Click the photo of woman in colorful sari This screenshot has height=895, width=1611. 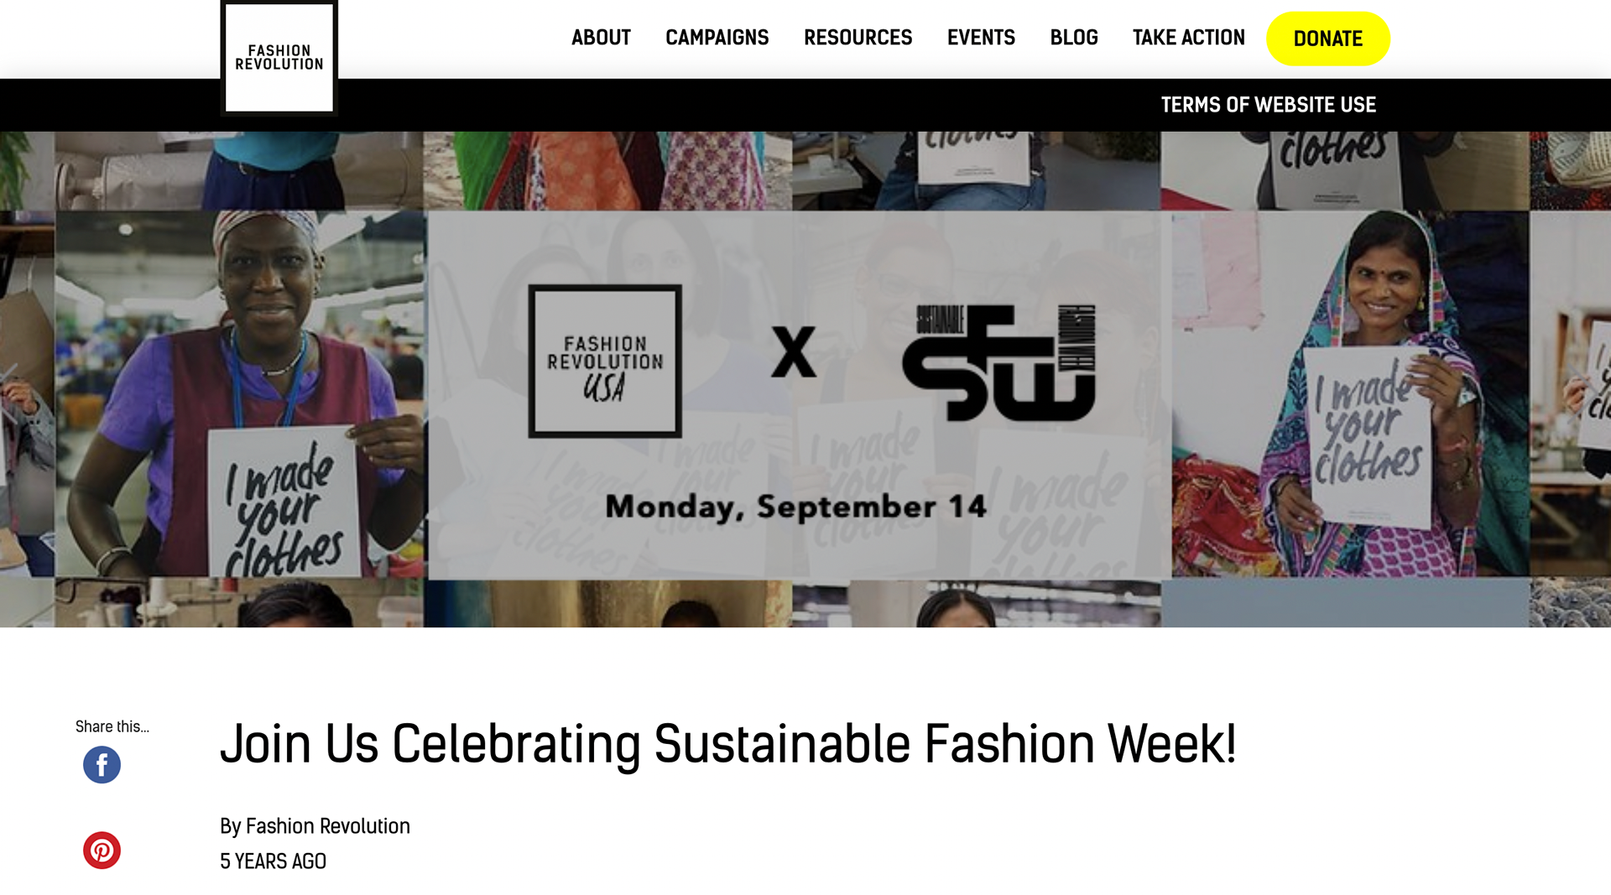coord(1351,394)
